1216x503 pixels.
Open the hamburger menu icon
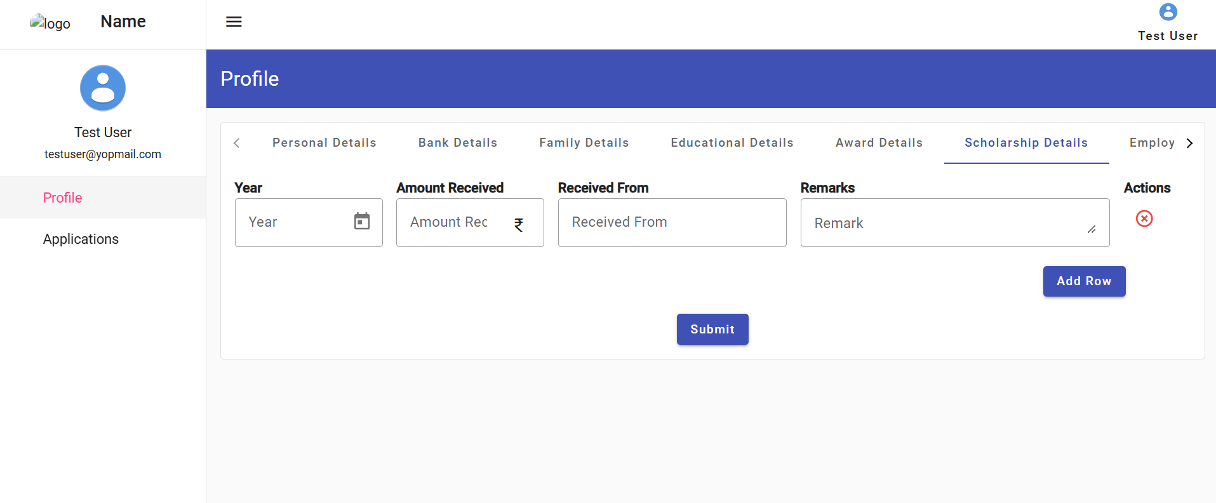234,22
